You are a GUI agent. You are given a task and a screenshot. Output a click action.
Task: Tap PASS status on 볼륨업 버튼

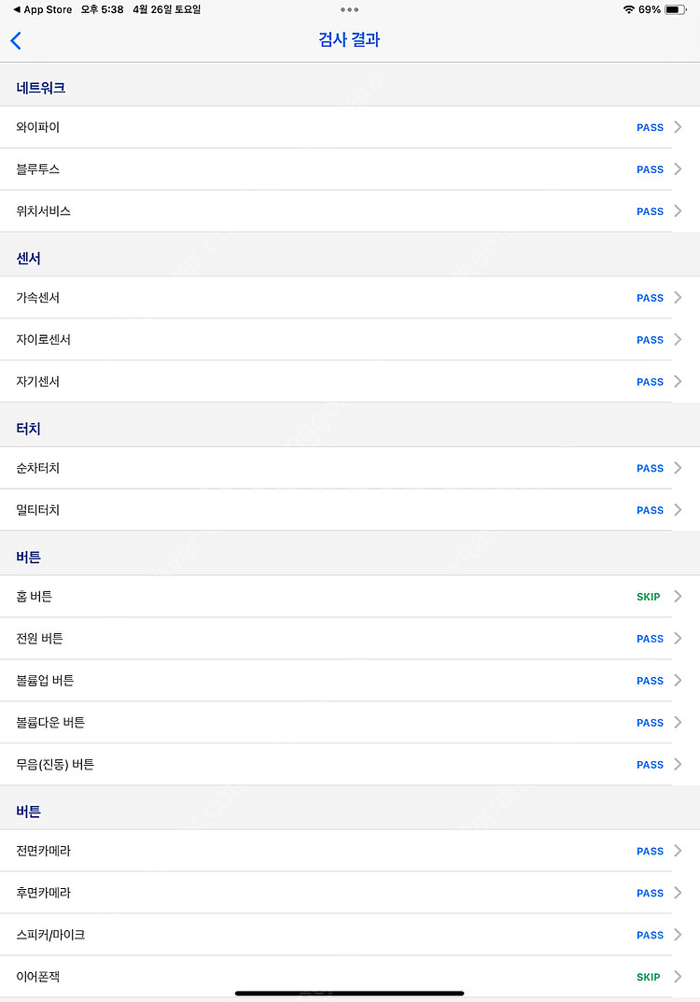[651, 681]
